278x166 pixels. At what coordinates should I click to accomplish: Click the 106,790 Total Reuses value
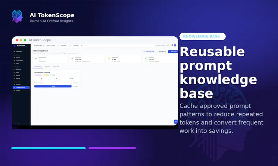point(78,60)
